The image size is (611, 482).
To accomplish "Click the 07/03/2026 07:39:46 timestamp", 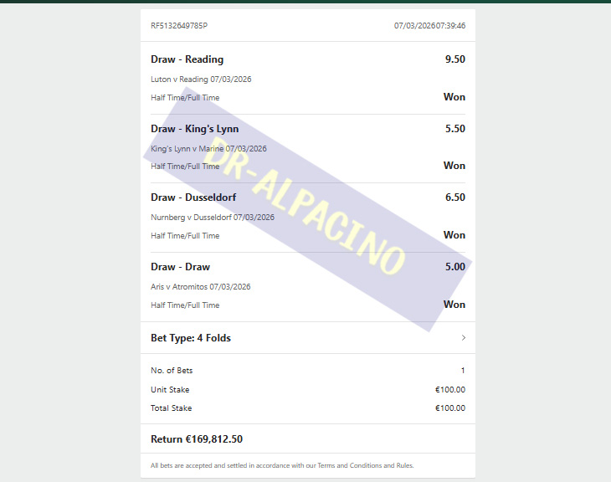I will pyautogui.click(x=429, y=26).
